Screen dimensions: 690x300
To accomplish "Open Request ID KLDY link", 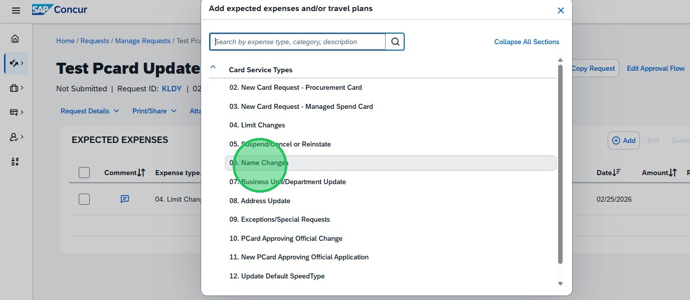I will [x=171, y=88].
